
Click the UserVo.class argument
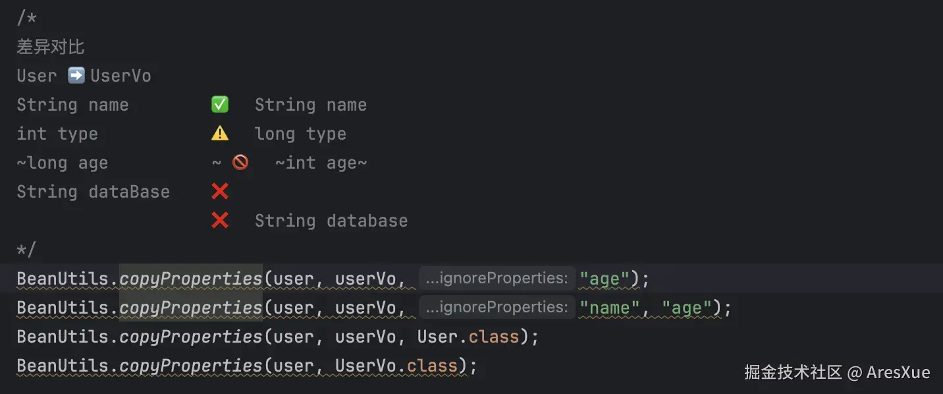[x=396, y=366]
